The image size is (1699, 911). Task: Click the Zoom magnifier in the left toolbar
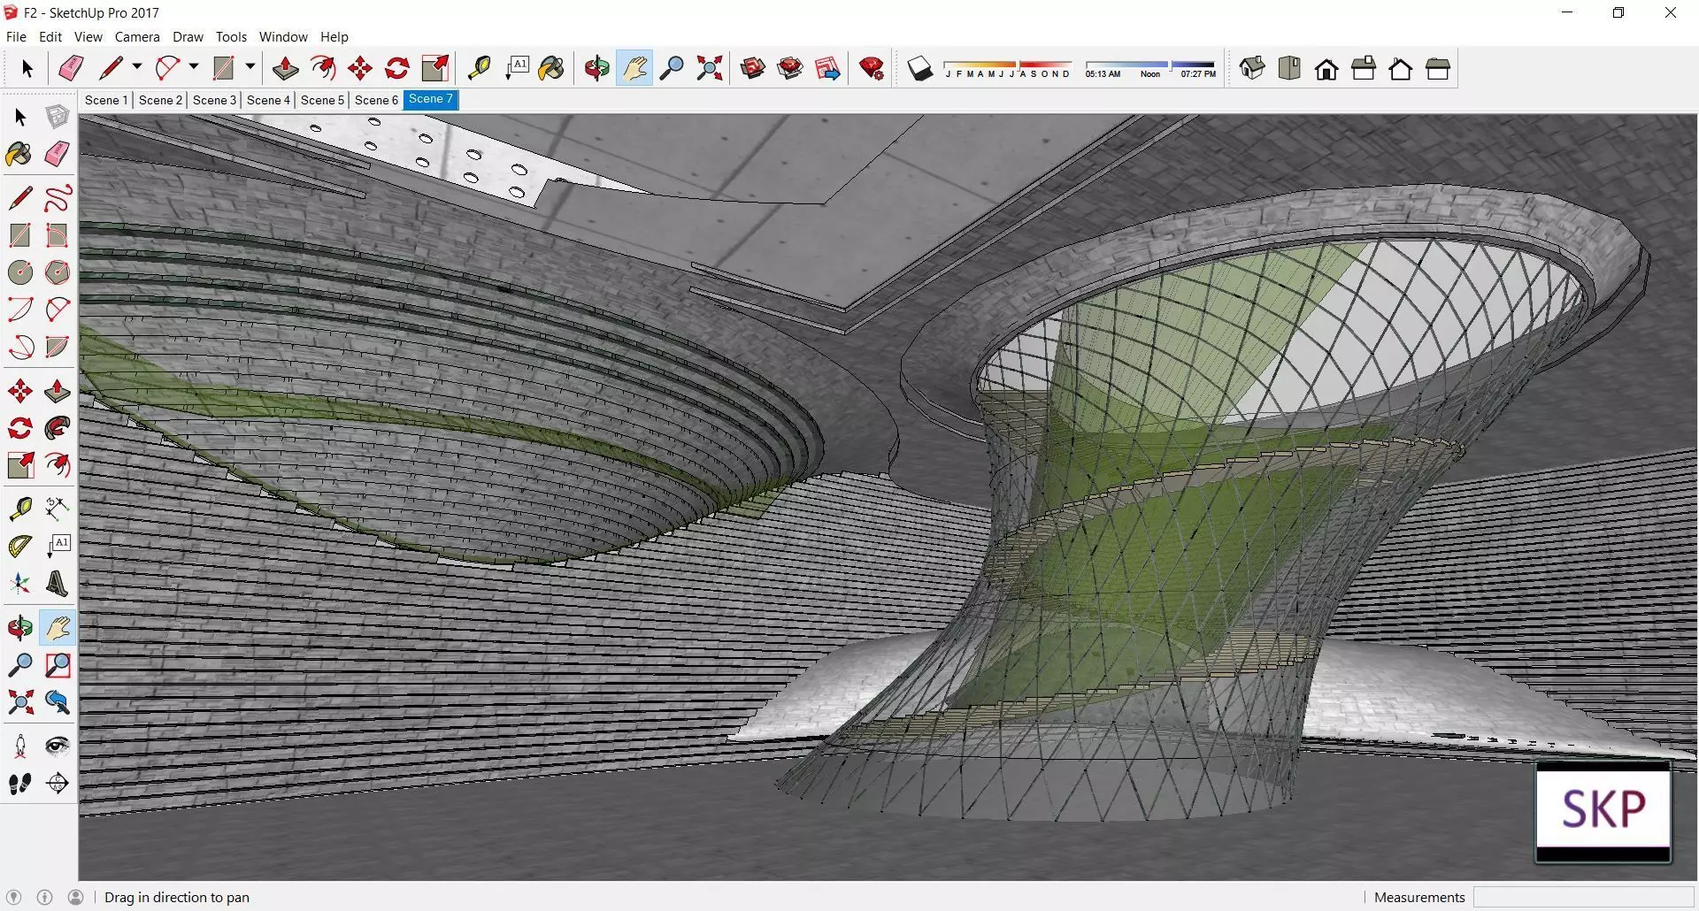pos(19,665)
